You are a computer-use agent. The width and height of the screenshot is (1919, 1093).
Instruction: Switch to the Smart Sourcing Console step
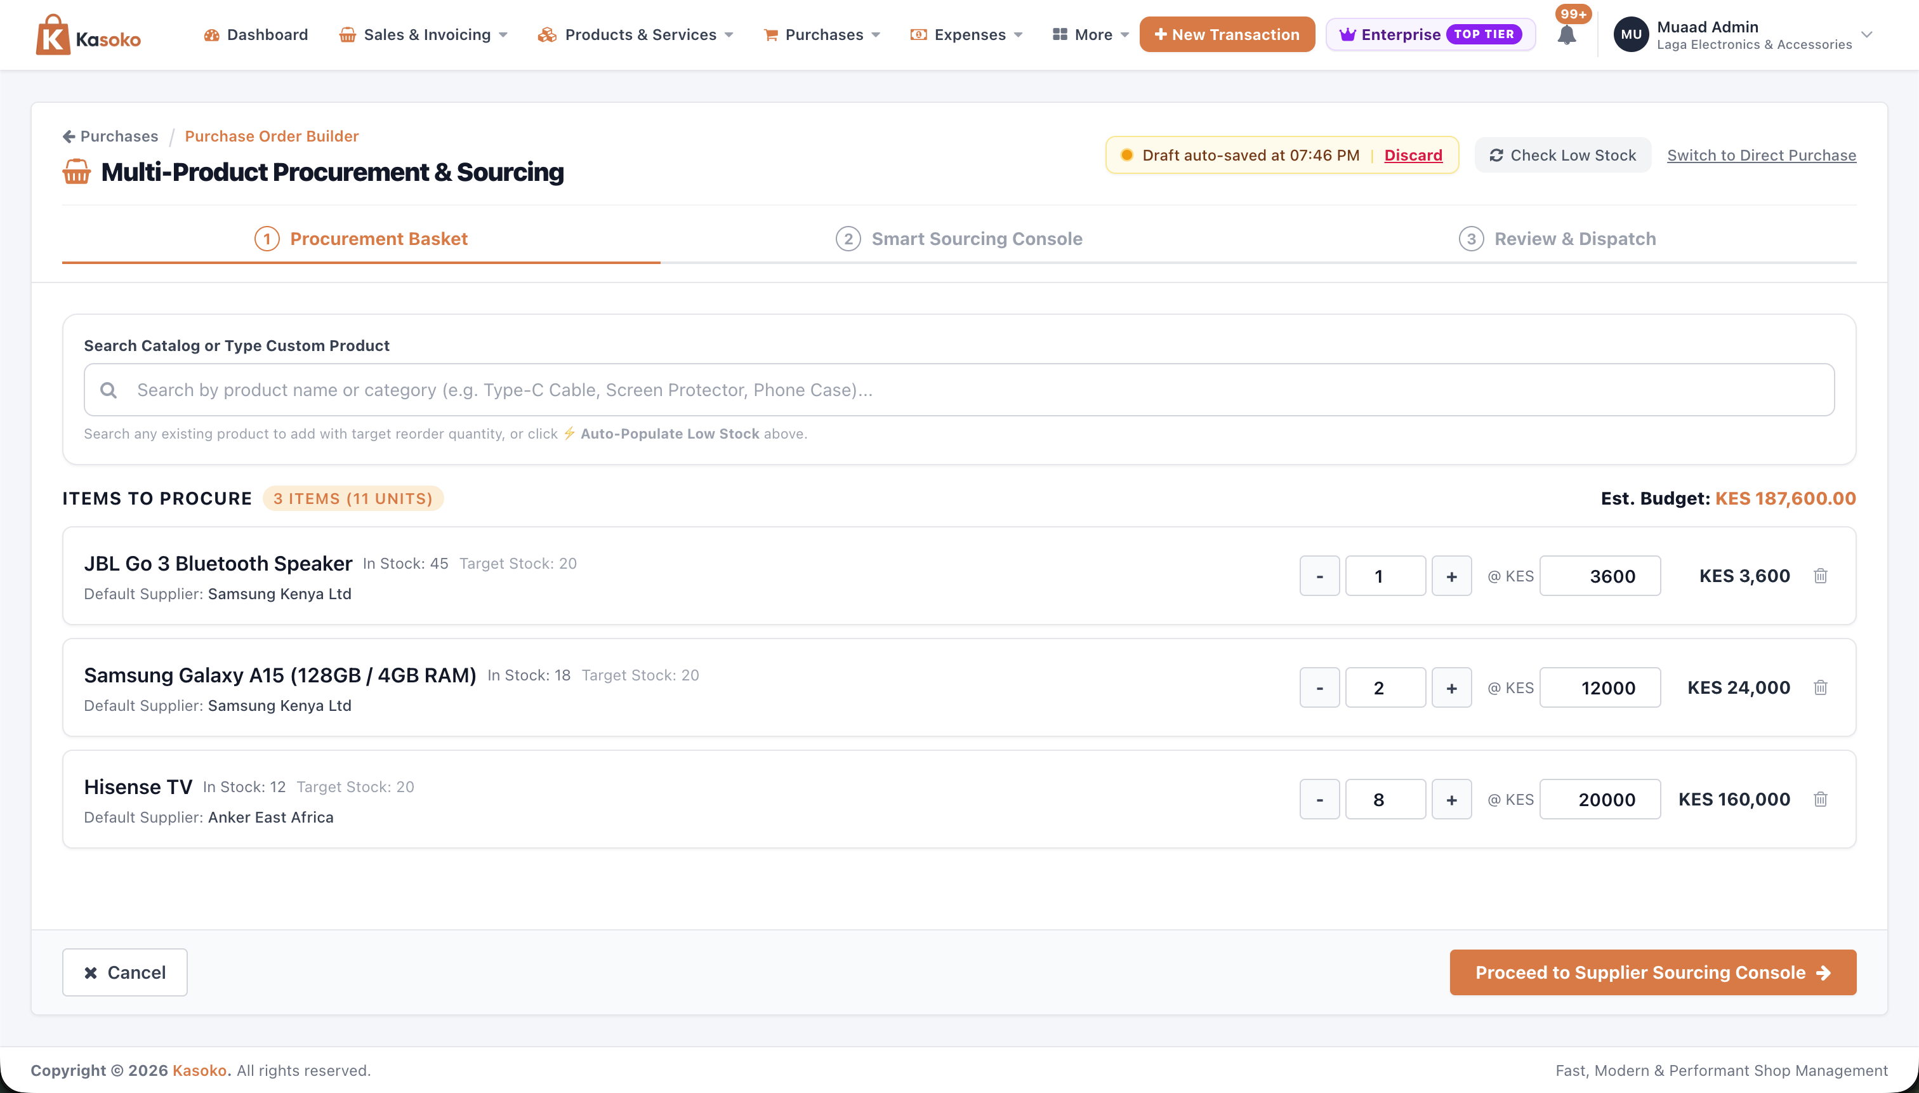[x=959, y=239]
